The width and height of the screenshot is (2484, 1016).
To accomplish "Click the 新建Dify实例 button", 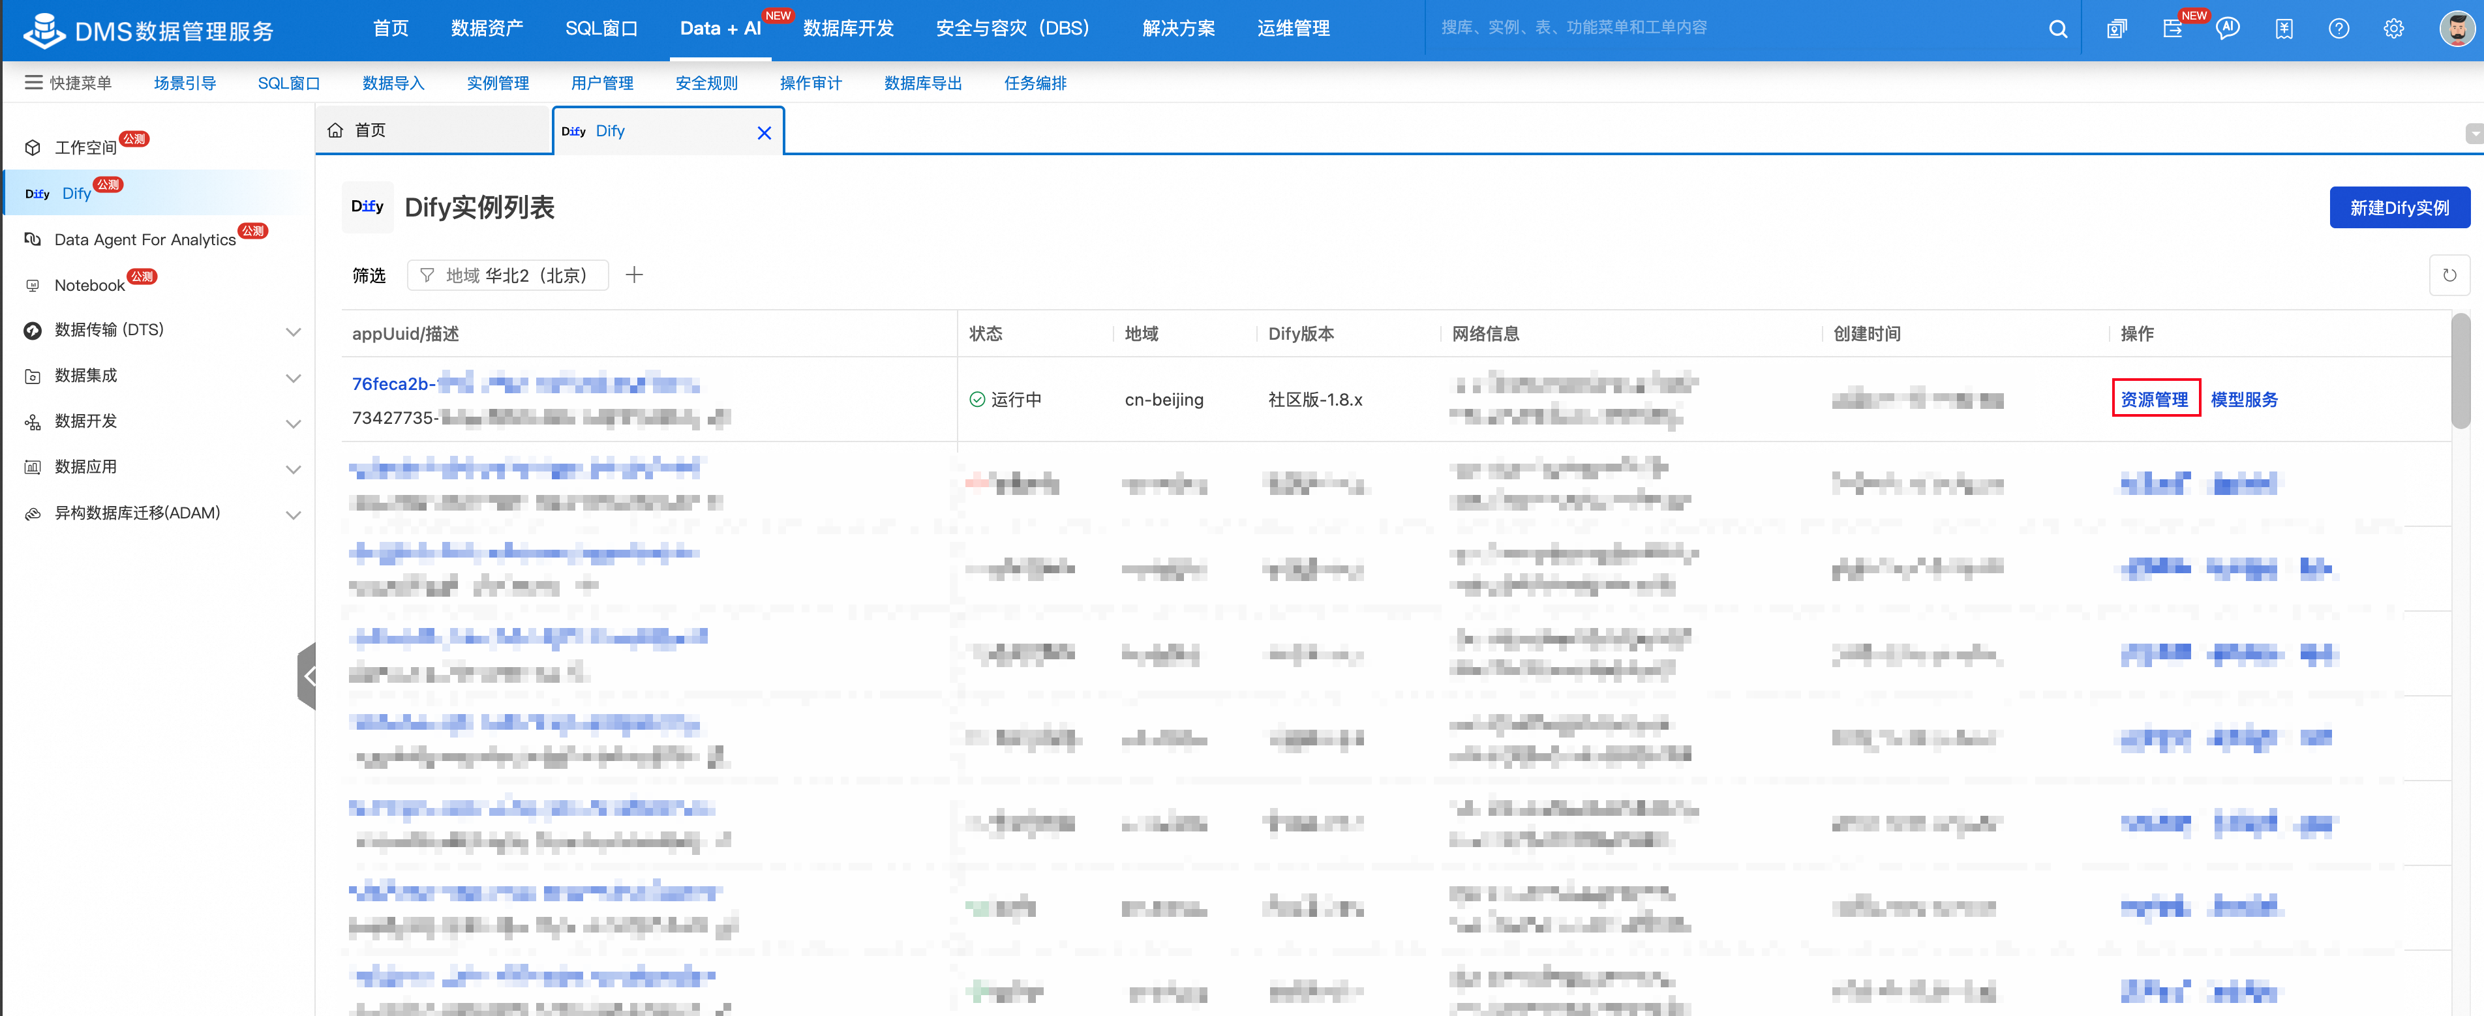I will (2399, 207).
